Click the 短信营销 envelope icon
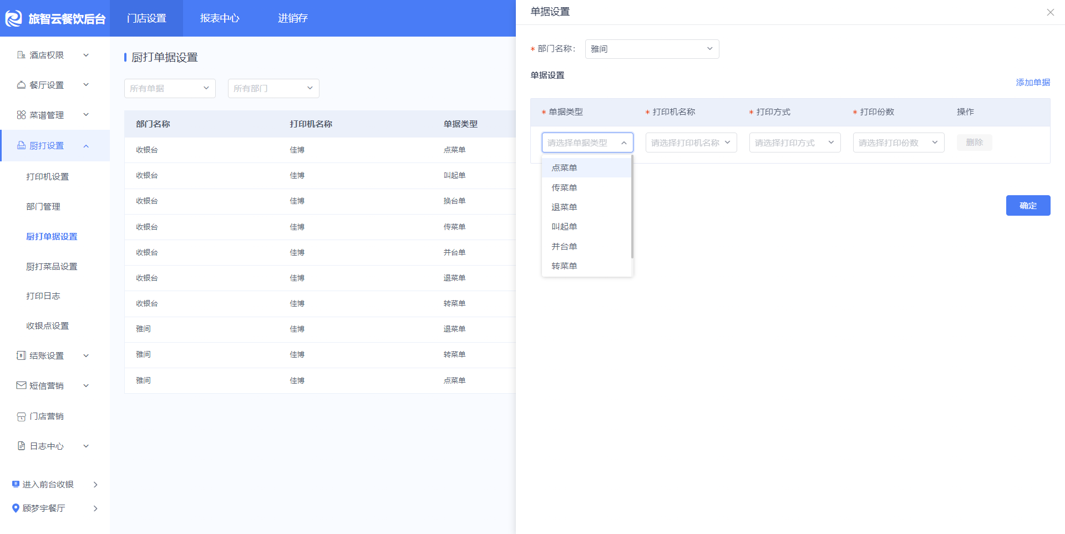This screenshot has height=534, width=1065. (x=21, y=385)
